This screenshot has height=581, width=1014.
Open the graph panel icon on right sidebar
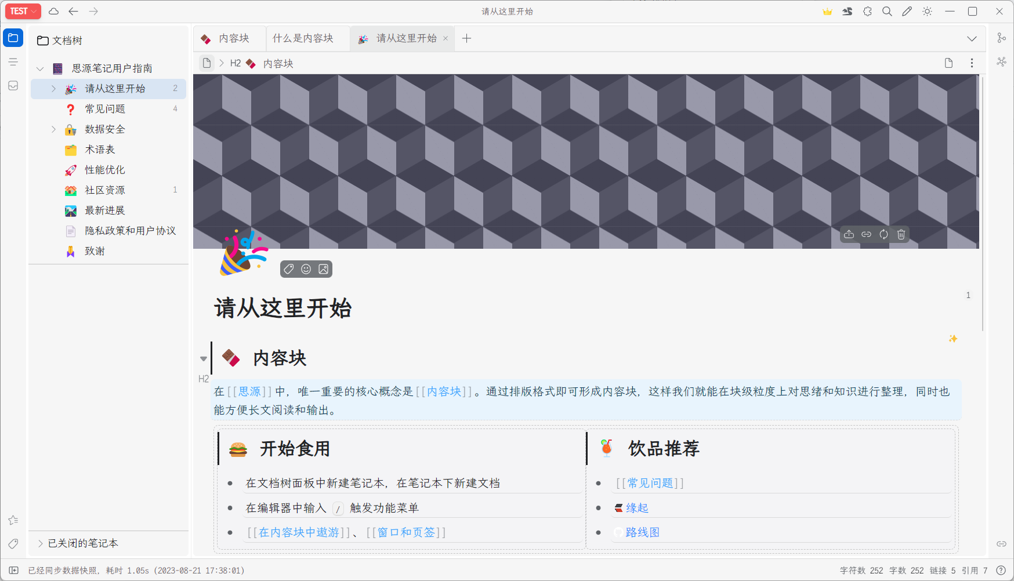(x=1002, y=38)
